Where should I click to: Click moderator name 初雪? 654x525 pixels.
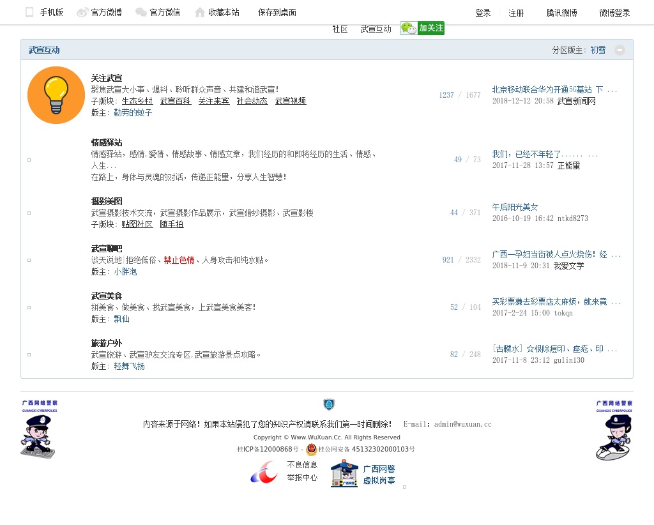coord(598,50)
